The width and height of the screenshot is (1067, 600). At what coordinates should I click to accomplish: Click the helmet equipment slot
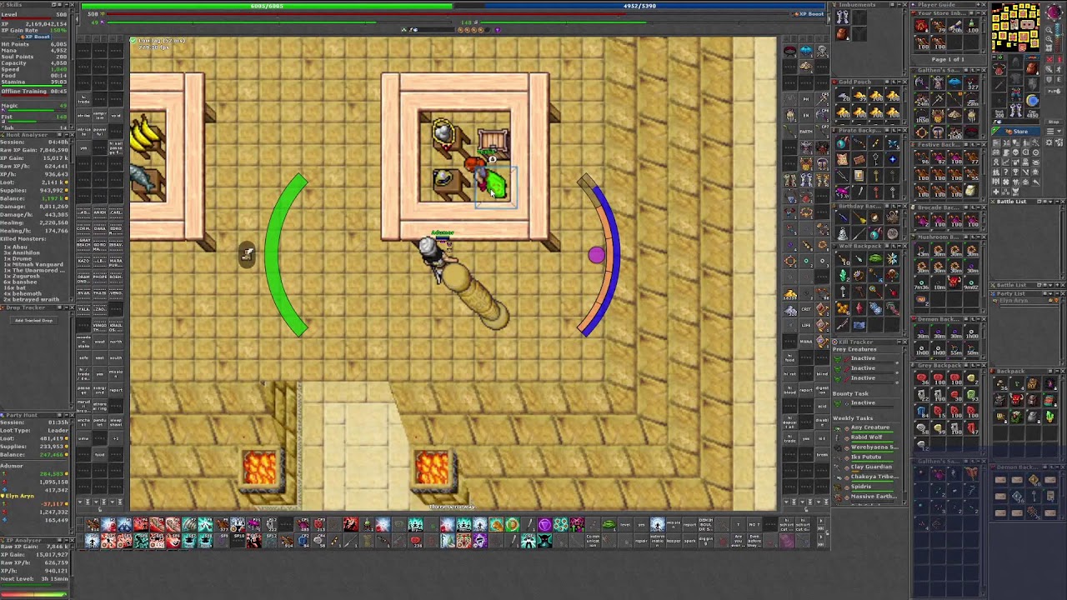1015,62
